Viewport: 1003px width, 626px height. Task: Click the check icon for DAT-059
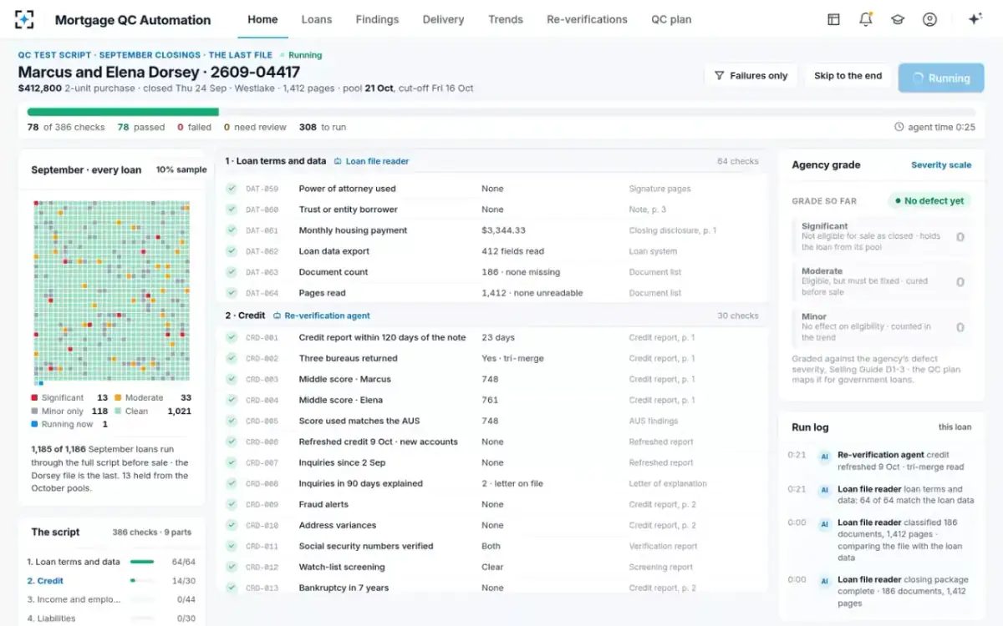(232, 189)
